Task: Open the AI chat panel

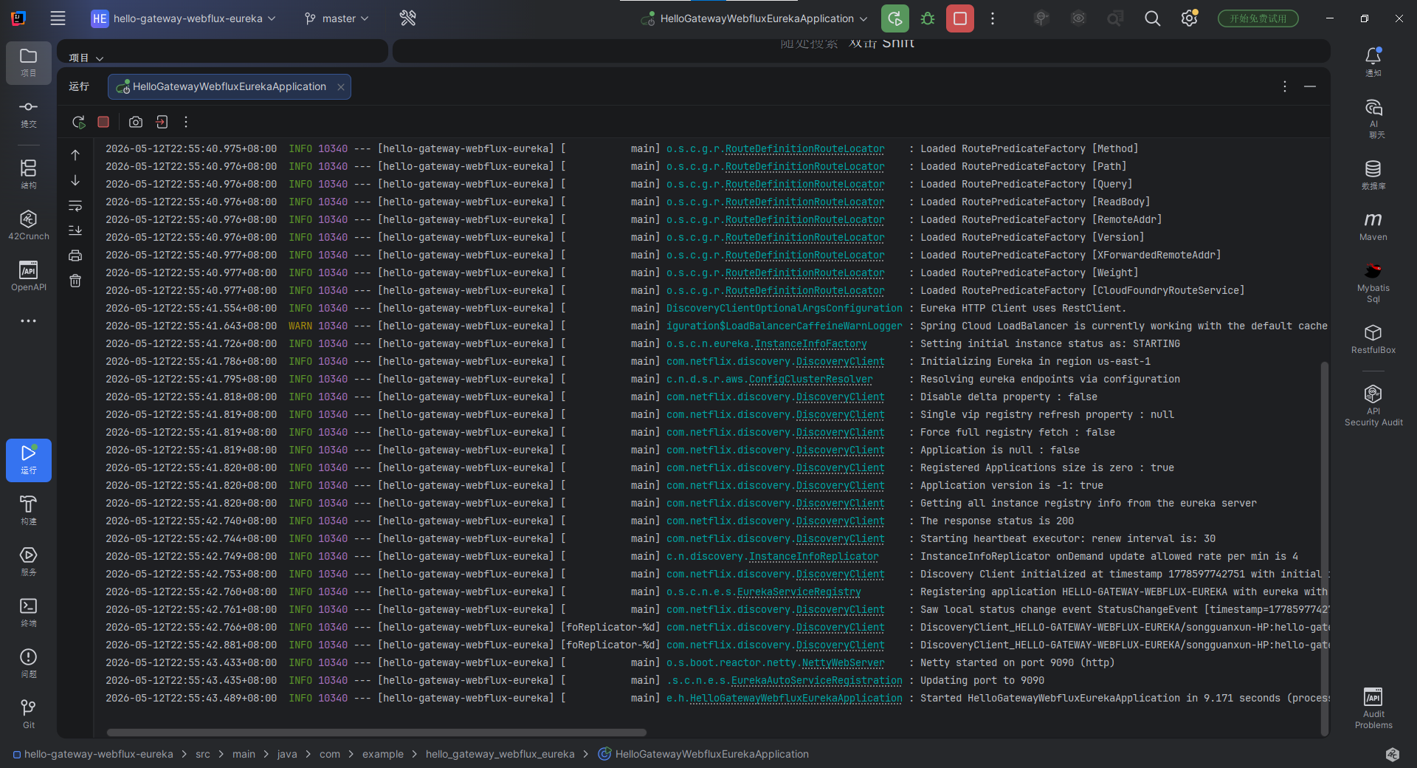Action: pos(1373,119)
